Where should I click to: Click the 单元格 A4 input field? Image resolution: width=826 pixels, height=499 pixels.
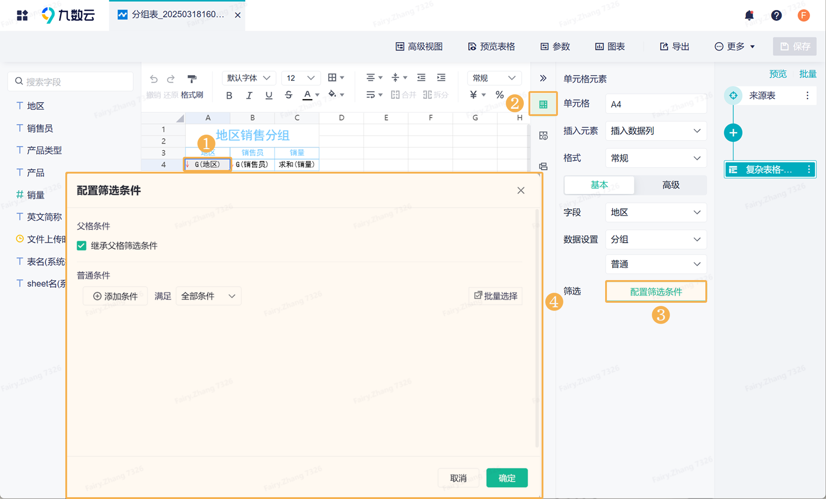656,104
